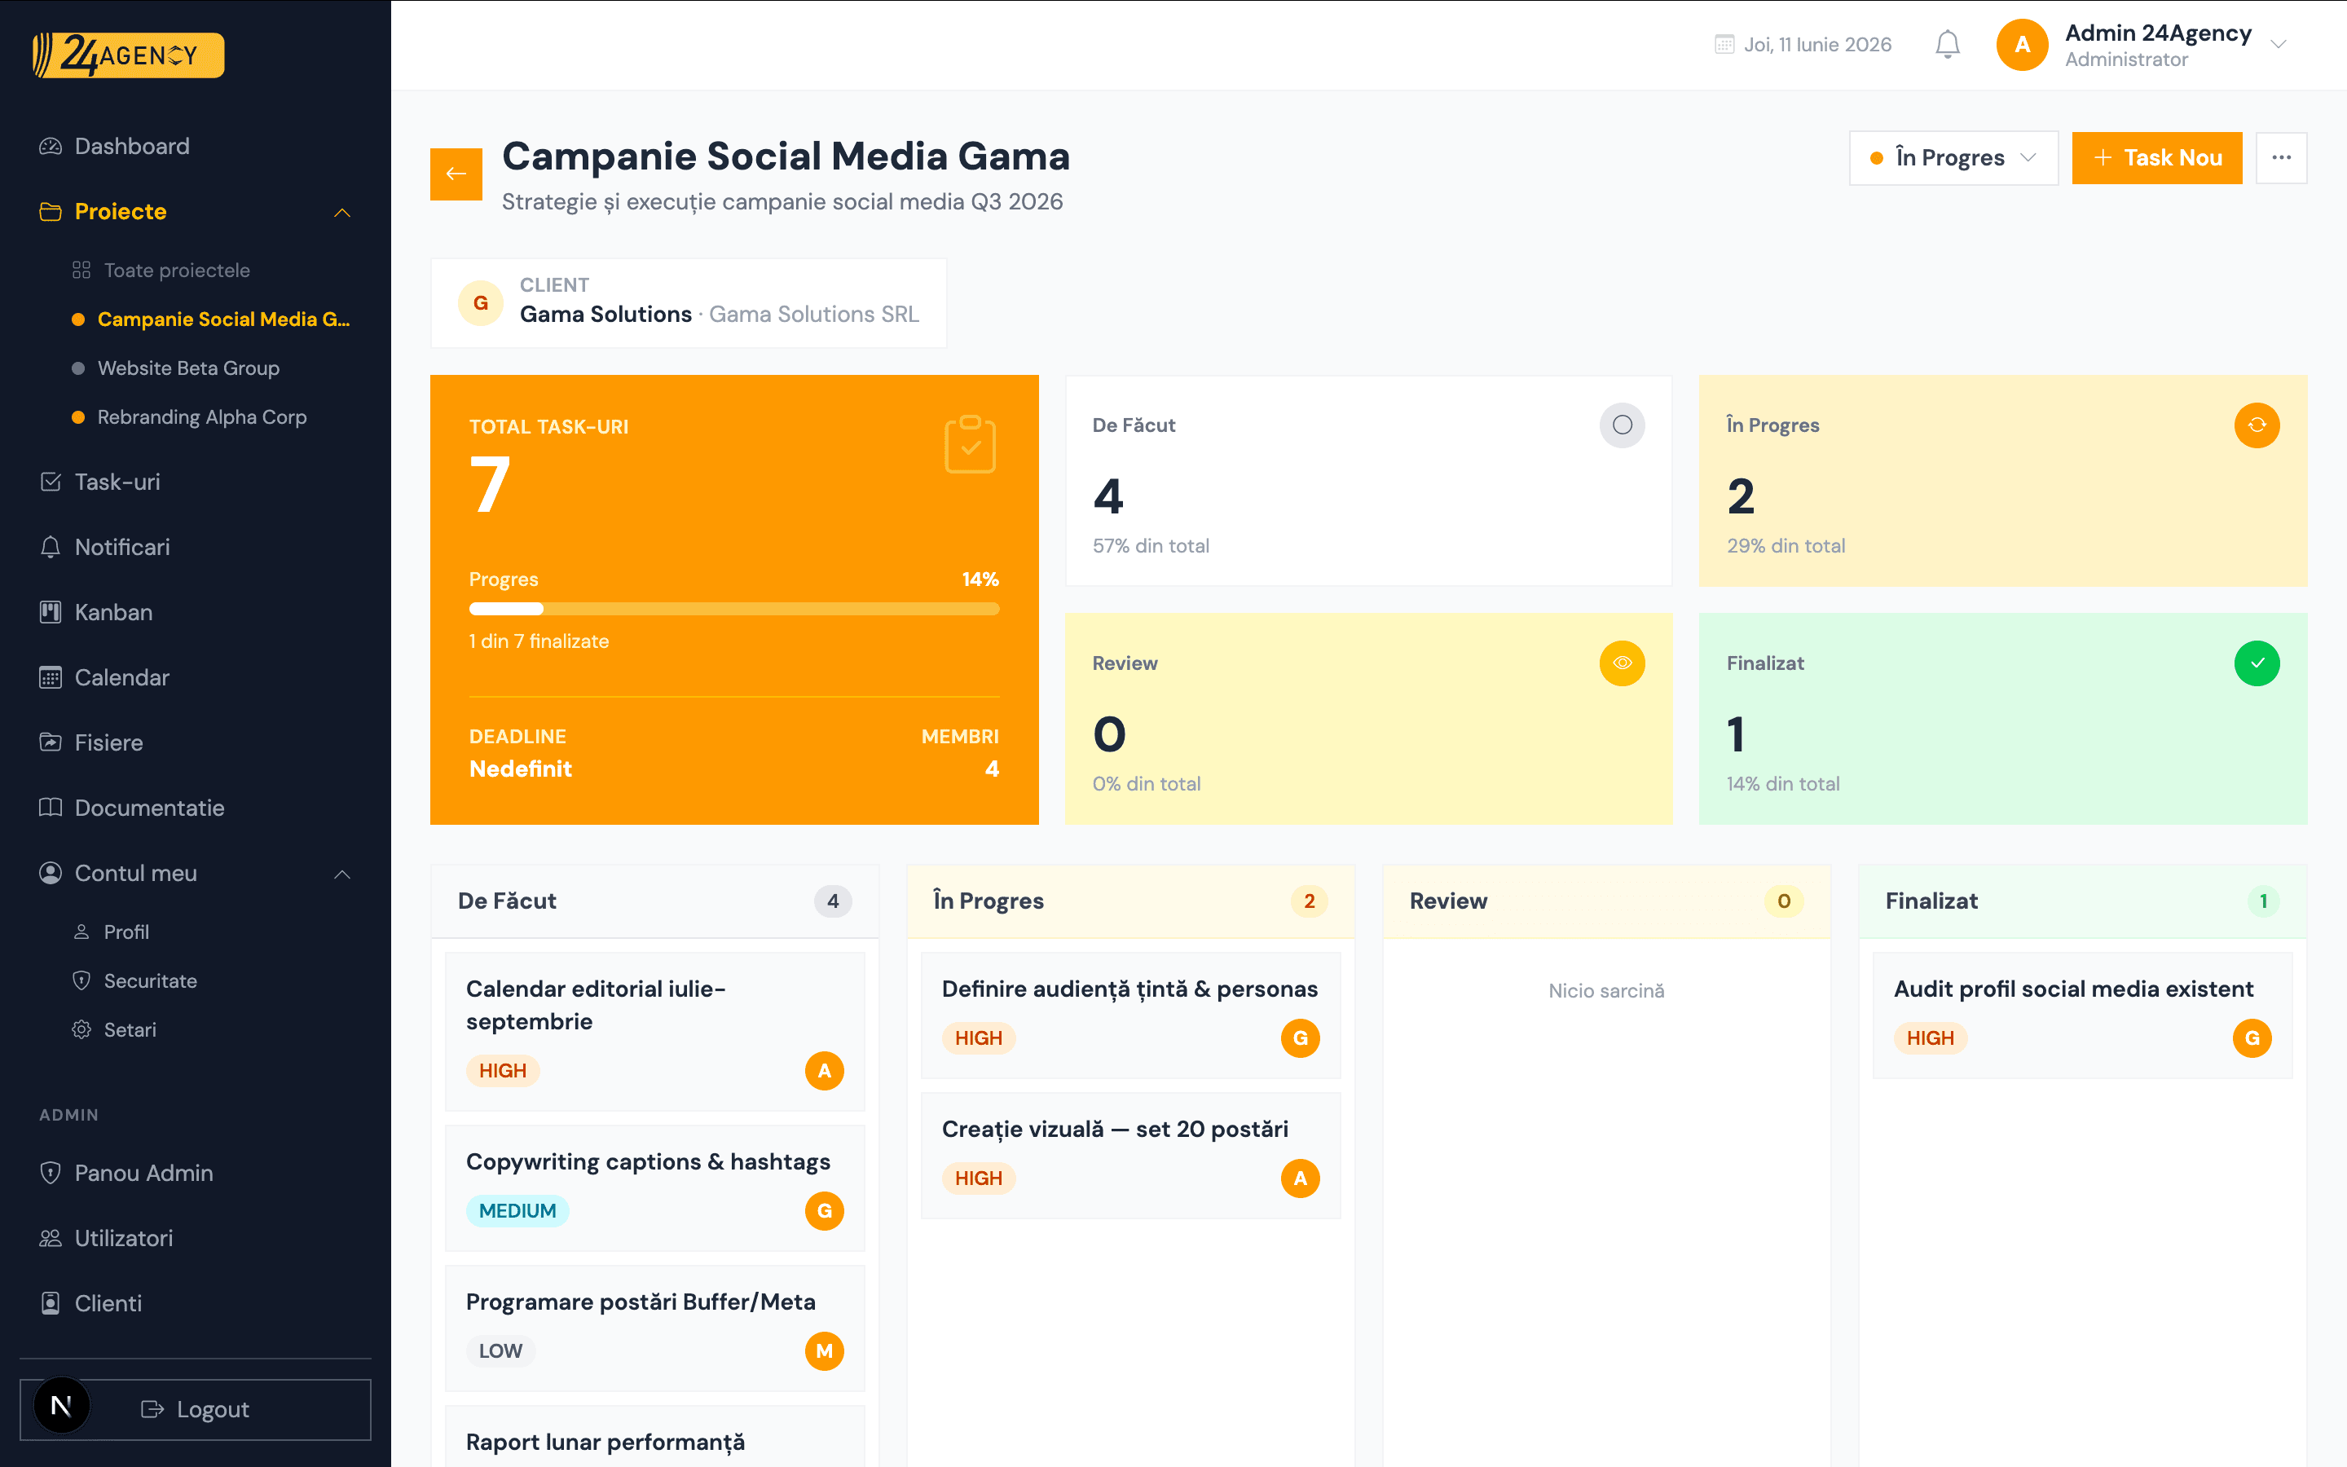The width and height of the screenshot is (2347, 1467).
Task: Click assignee avatar G on Definire audiență task
Action: click(x=1301, y=1038)
